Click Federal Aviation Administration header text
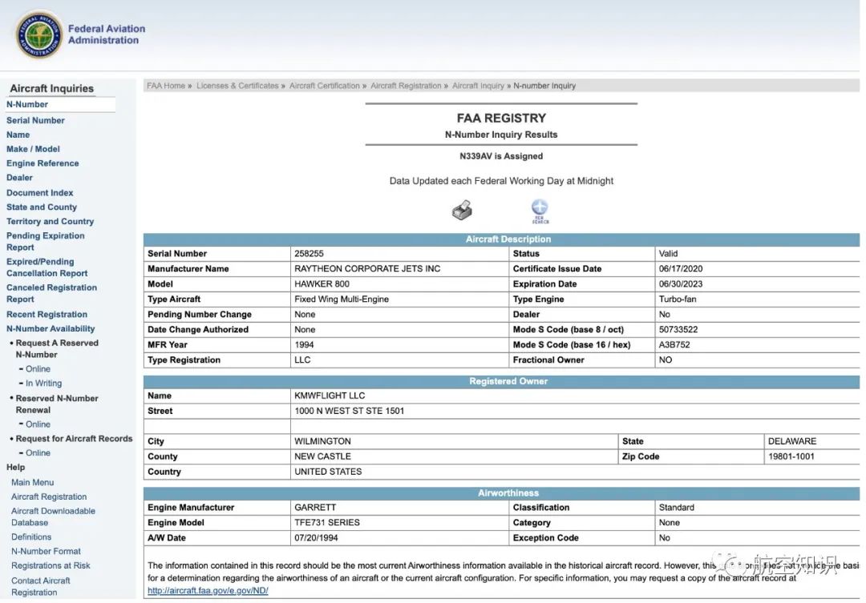This screenshot has height=603, width=866. click(x=106, y=34)
